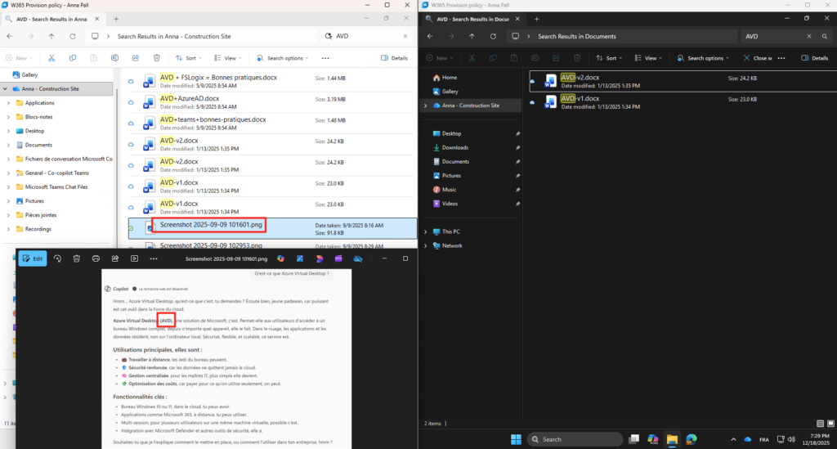Click Close search in dark Explorer toolbar
Viewport: 837px width, 449px height.
point(757,58)
